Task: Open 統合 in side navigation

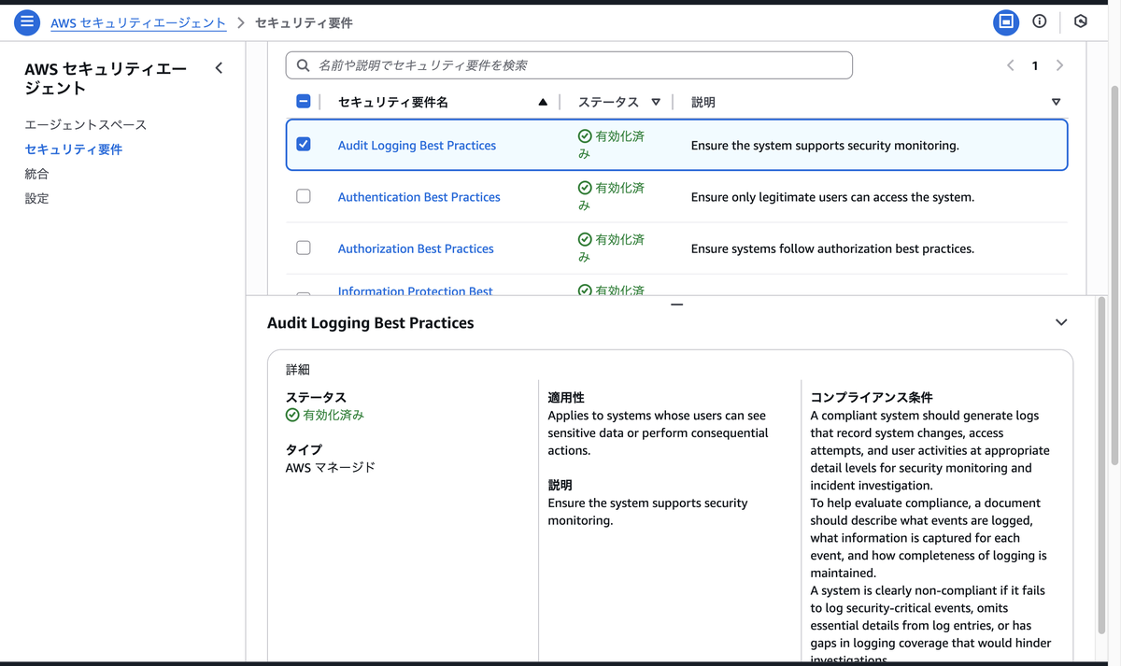Action: tap(36, 174)
